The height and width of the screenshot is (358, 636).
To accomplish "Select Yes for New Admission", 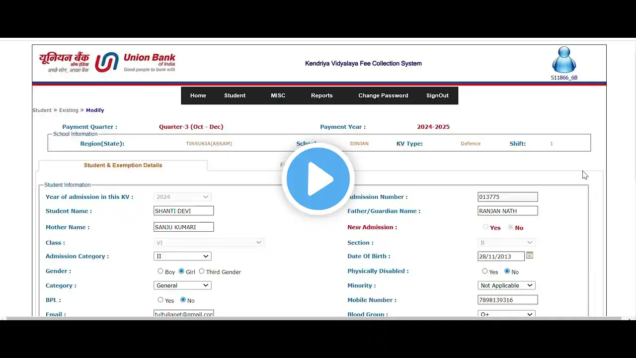I will click(x=485, y=227).
